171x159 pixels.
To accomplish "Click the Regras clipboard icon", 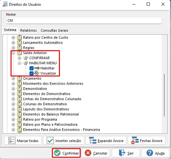I will [x=20, y=48].
